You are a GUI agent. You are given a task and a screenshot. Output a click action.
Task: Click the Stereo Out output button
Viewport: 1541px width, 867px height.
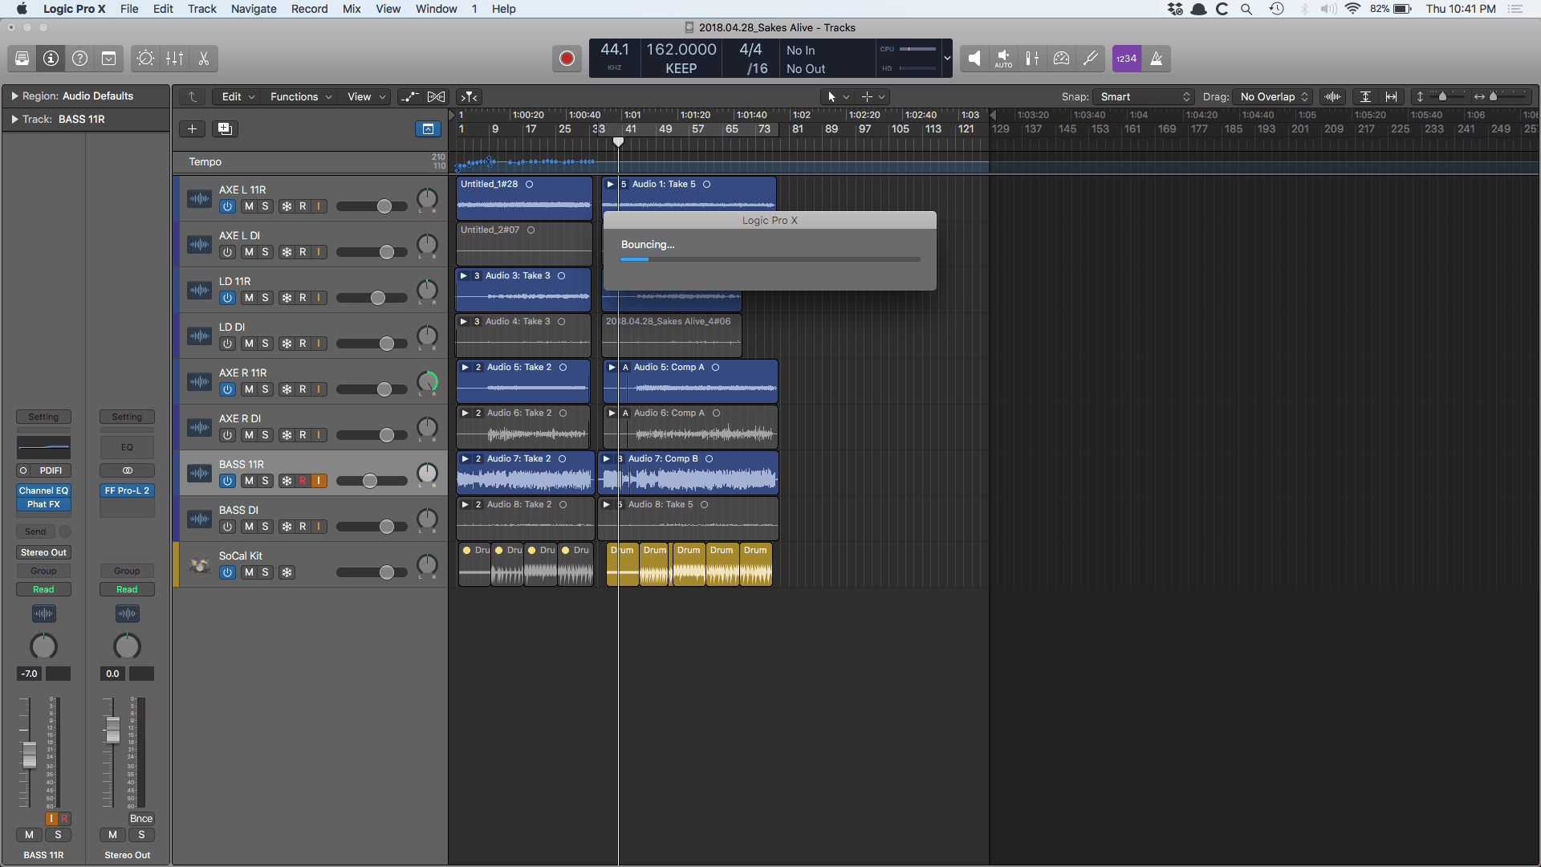[x=44, y=553]
